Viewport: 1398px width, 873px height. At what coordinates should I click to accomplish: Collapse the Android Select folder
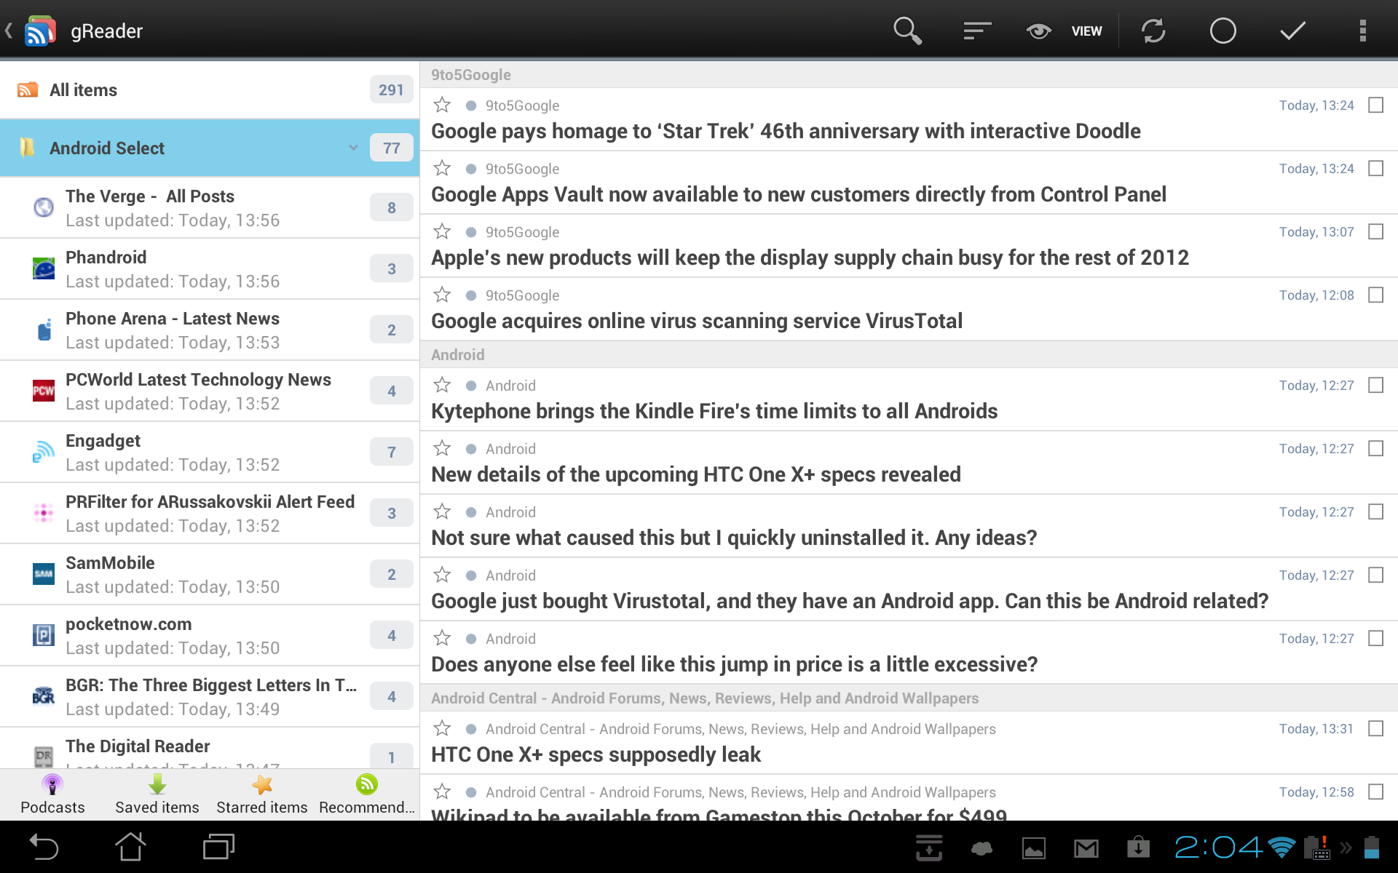point(355,148)
